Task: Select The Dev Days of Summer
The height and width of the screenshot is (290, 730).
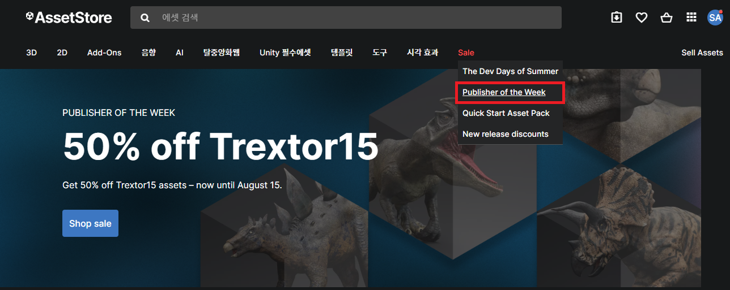Action: click(510, 71)
